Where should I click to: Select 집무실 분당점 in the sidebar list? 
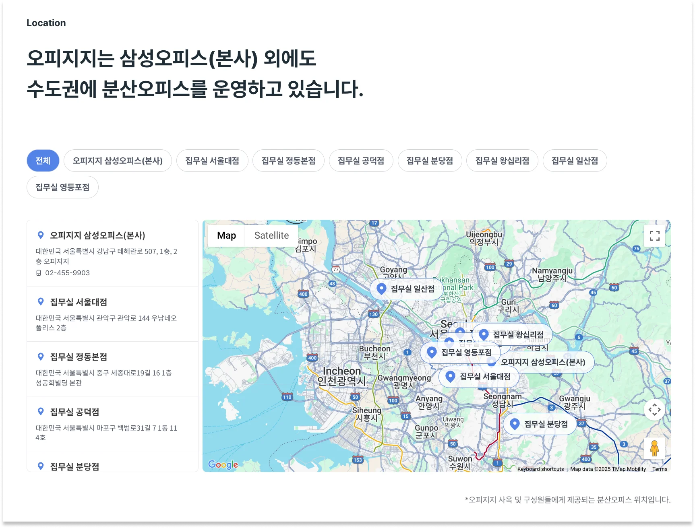point(73,466)
